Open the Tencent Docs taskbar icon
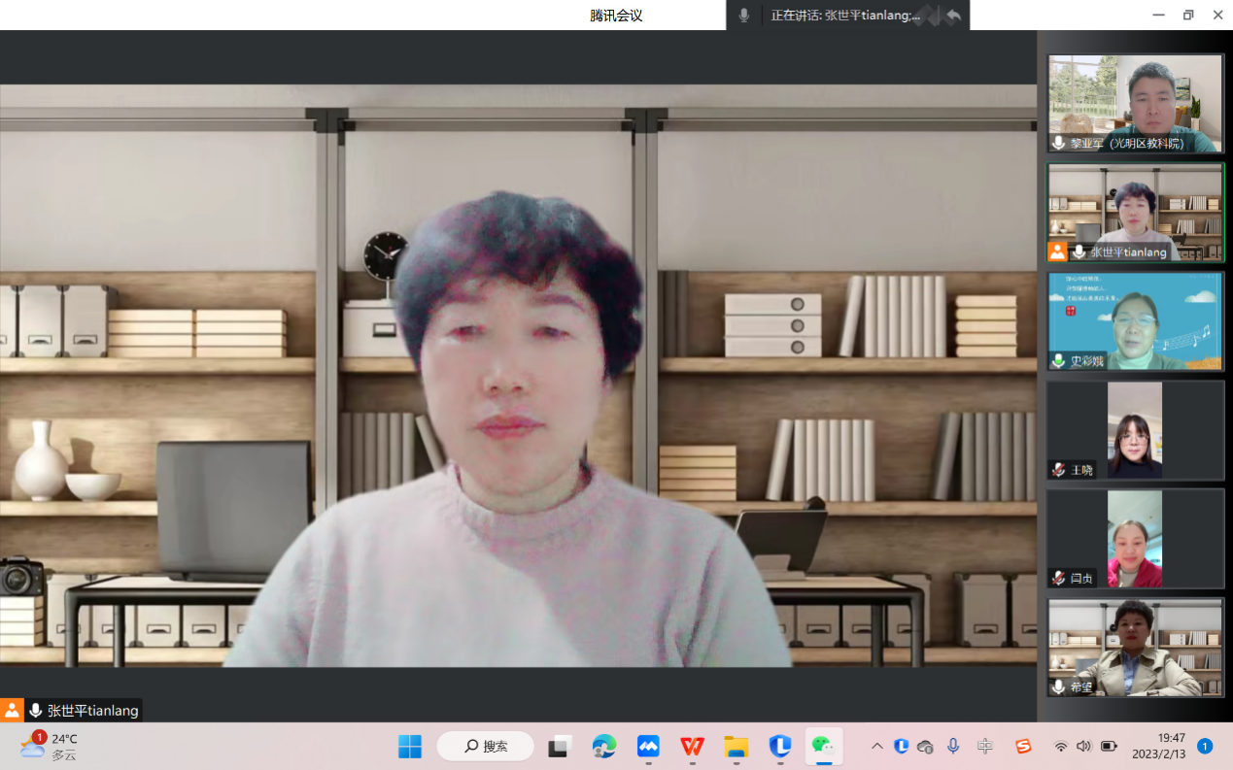Screen dimensions: 1233x770 647,746
